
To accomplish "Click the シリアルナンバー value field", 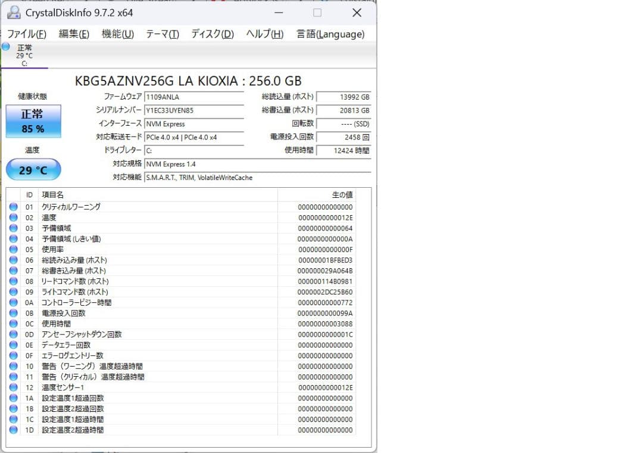I will (193, 111).
